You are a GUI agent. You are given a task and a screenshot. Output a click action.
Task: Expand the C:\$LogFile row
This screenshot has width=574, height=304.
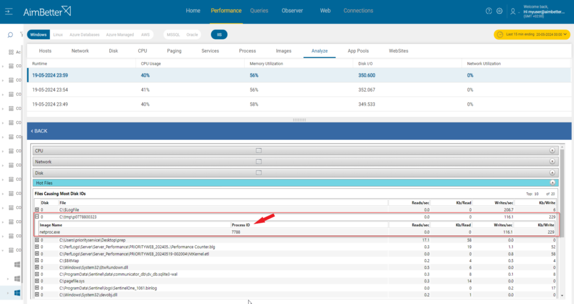coord(37,210)
